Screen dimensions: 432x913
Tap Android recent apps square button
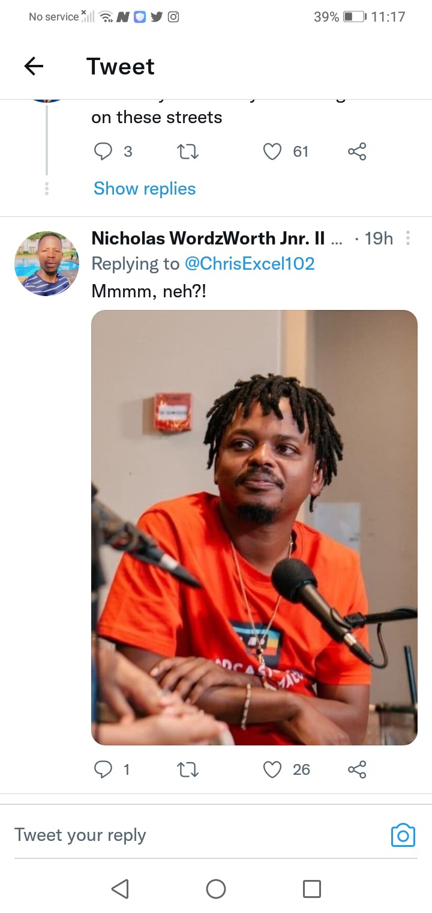point(312,888)
